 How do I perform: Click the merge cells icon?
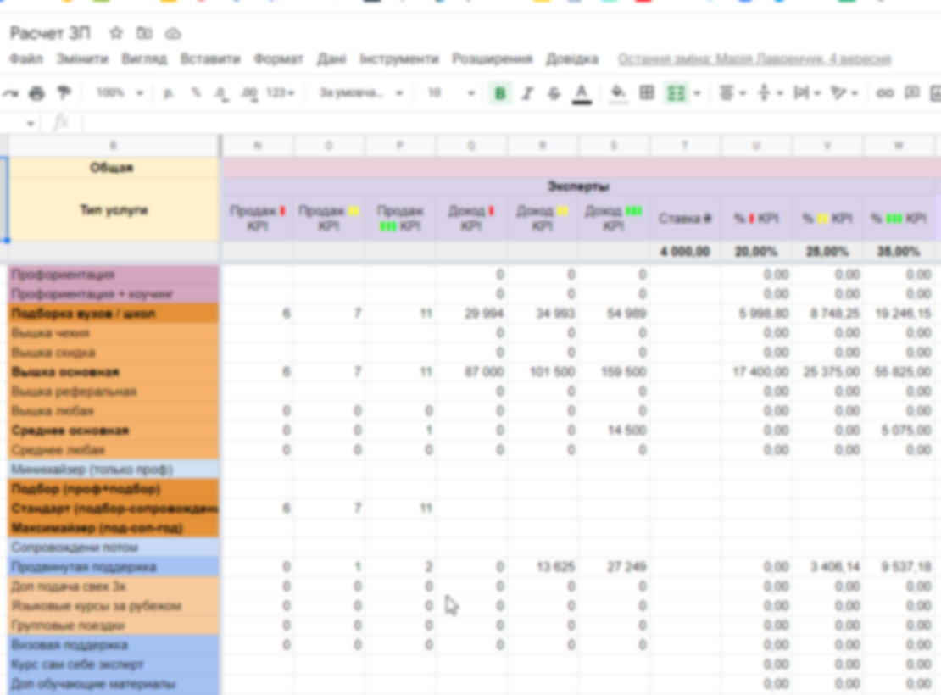coord(677,93)
